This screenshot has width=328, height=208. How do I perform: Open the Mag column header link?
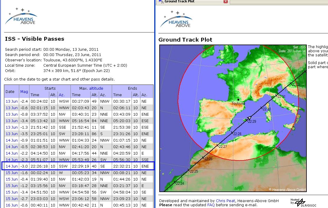pos(24,91)
